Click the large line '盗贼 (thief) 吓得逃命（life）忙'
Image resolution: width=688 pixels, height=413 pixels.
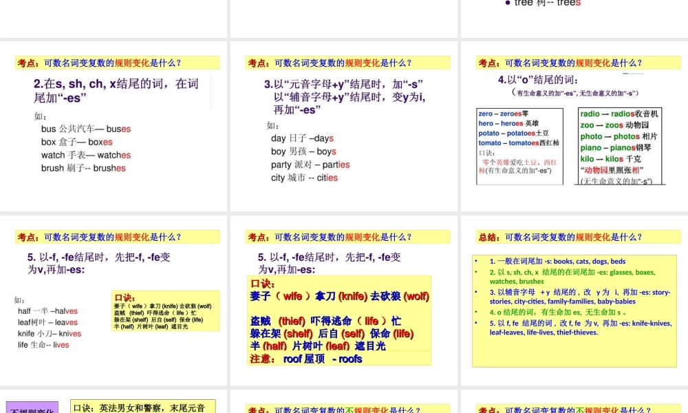tap(325, 321)
